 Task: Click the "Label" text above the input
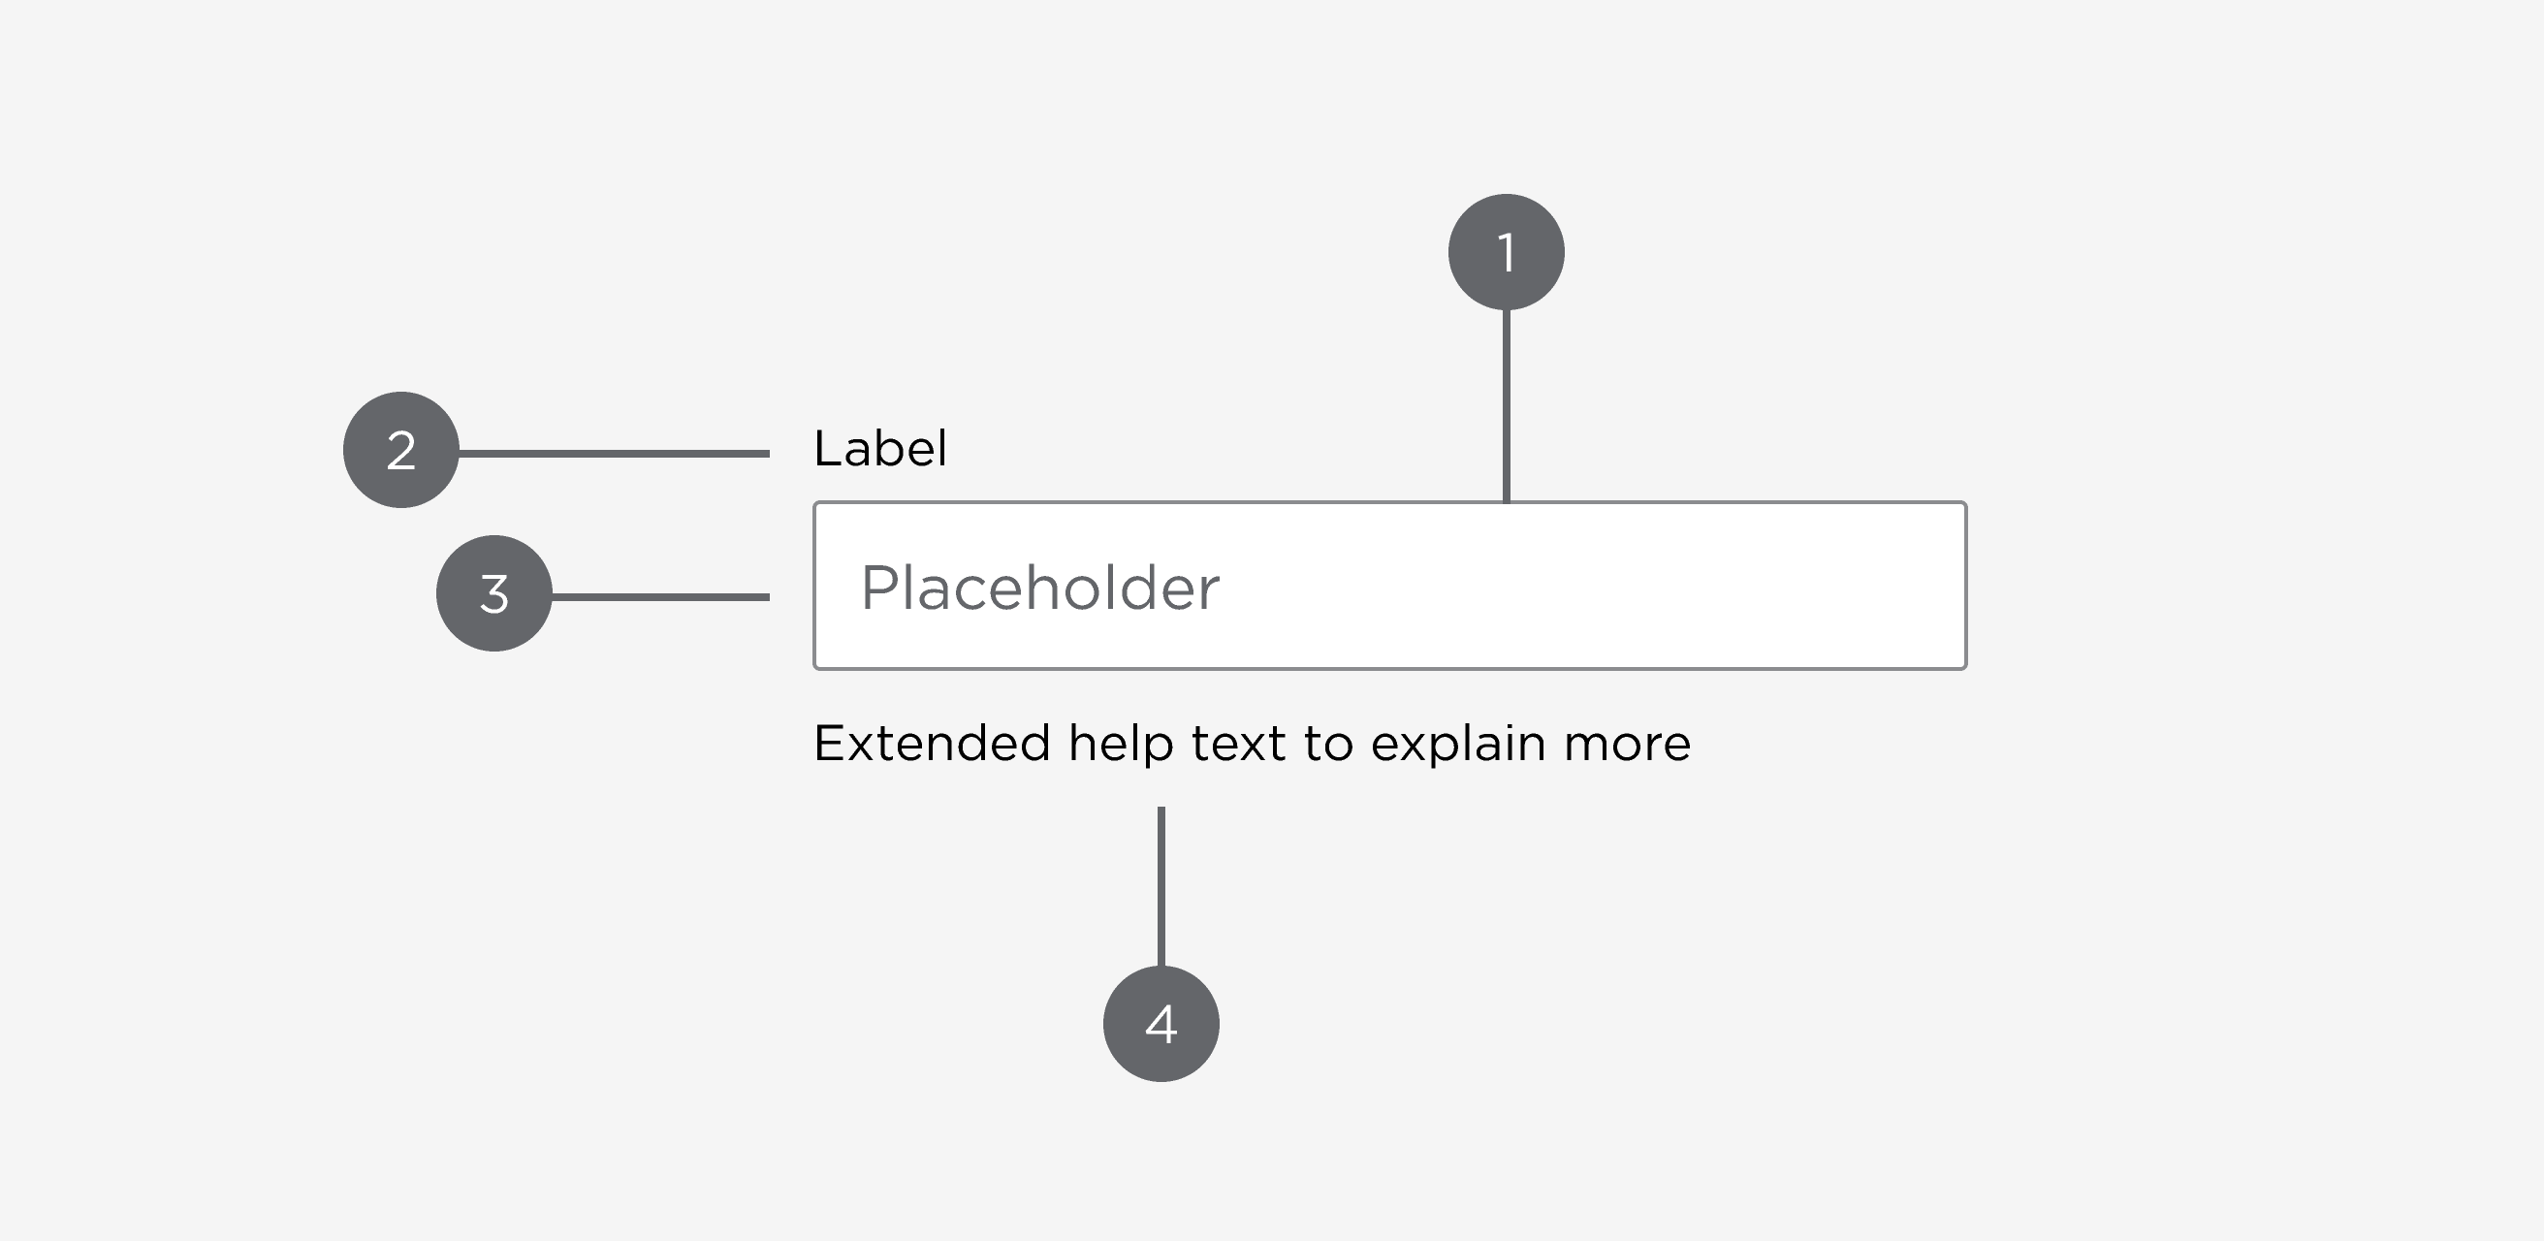click(880, 449)
